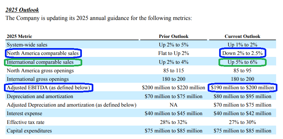Select the 'Prior Outlook' column header
Screen dimensions: 283x139
pyautogui.click(x=174, y=36)
